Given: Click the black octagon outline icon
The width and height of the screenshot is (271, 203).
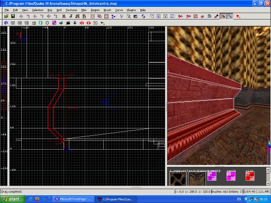Looking at the screenshot, I should click(47, 23).
